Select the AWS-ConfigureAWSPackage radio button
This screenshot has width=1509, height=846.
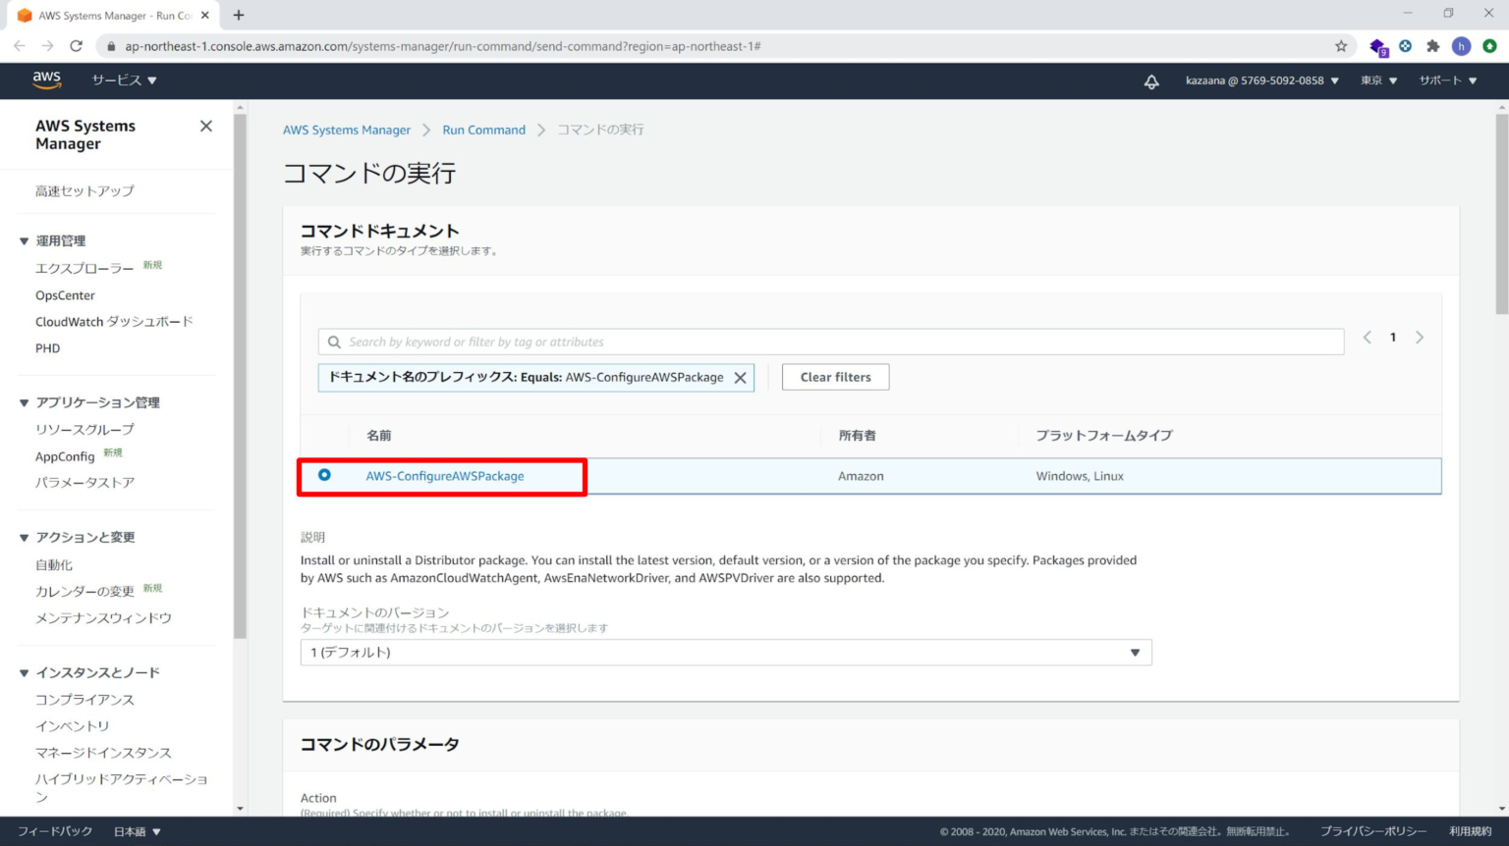coord(324,475)
